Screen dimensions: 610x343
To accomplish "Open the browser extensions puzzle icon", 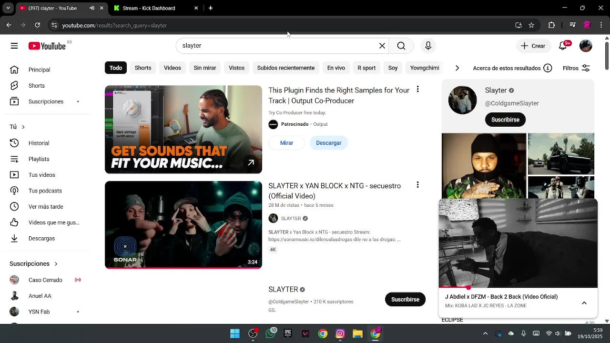I will [x=552, y=25].
